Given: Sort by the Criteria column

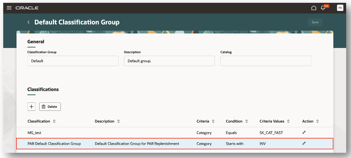Looking at the screenshot, I should coord(213,121).
